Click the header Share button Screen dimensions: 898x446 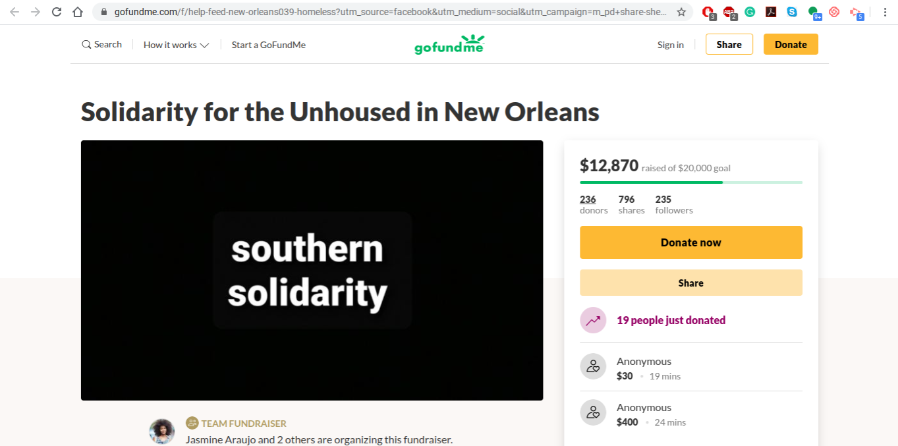click(729, 45)
